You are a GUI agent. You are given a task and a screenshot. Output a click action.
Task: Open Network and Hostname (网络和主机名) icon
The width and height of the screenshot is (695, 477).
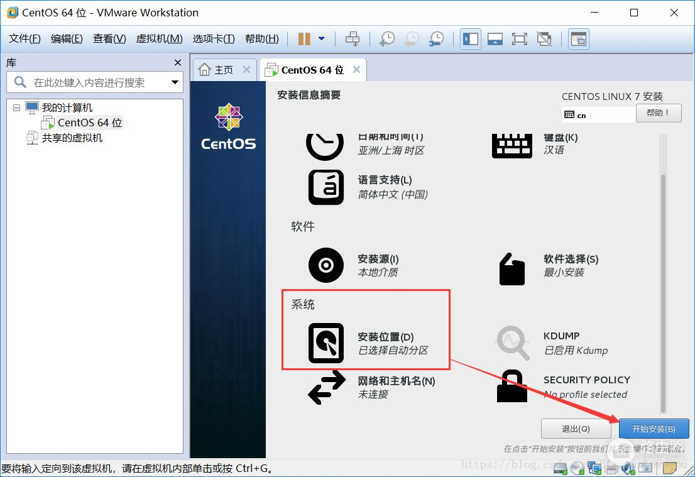tap(327, 387)
